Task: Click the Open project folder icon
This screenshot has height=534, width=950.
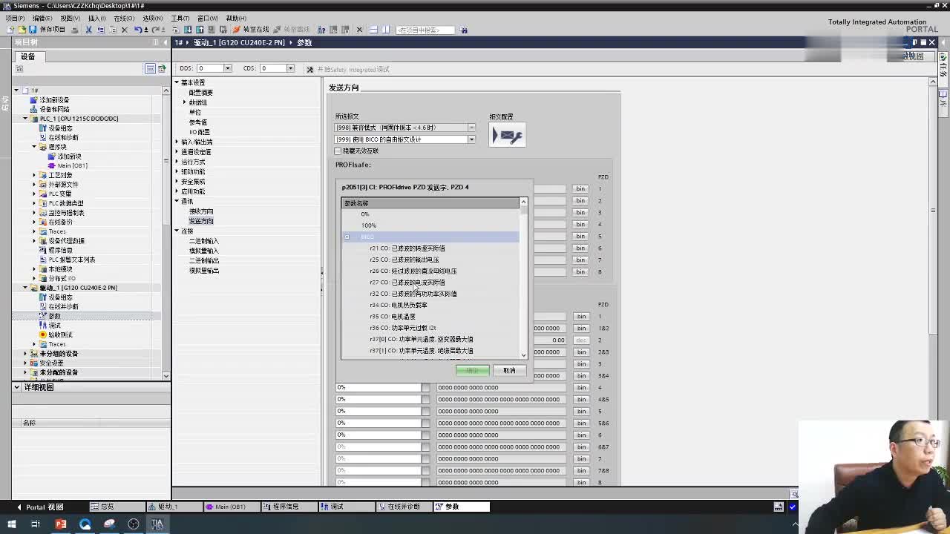Action: 22,30
